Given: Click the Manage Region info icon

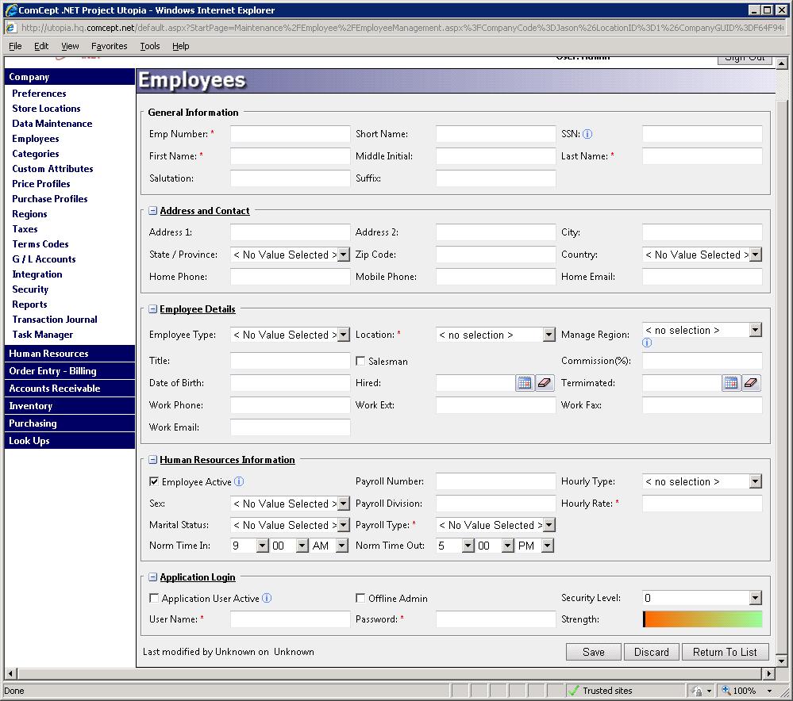Looking at the screenshot, I should click(x=647, y=343).
